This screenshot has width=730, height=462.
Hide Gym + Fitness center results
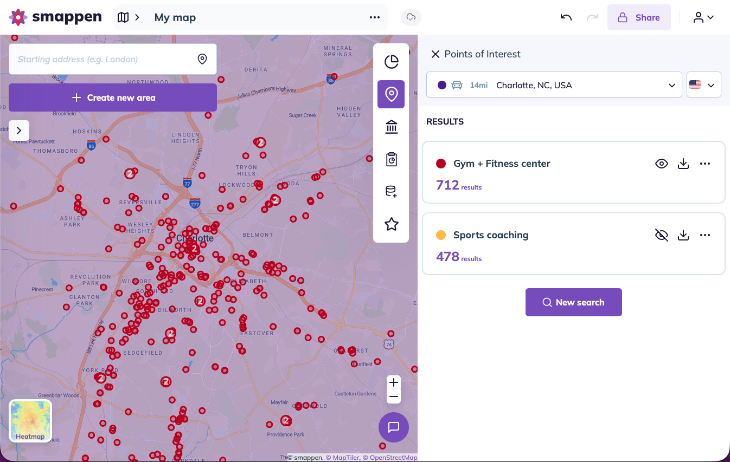tap(662, 164)
